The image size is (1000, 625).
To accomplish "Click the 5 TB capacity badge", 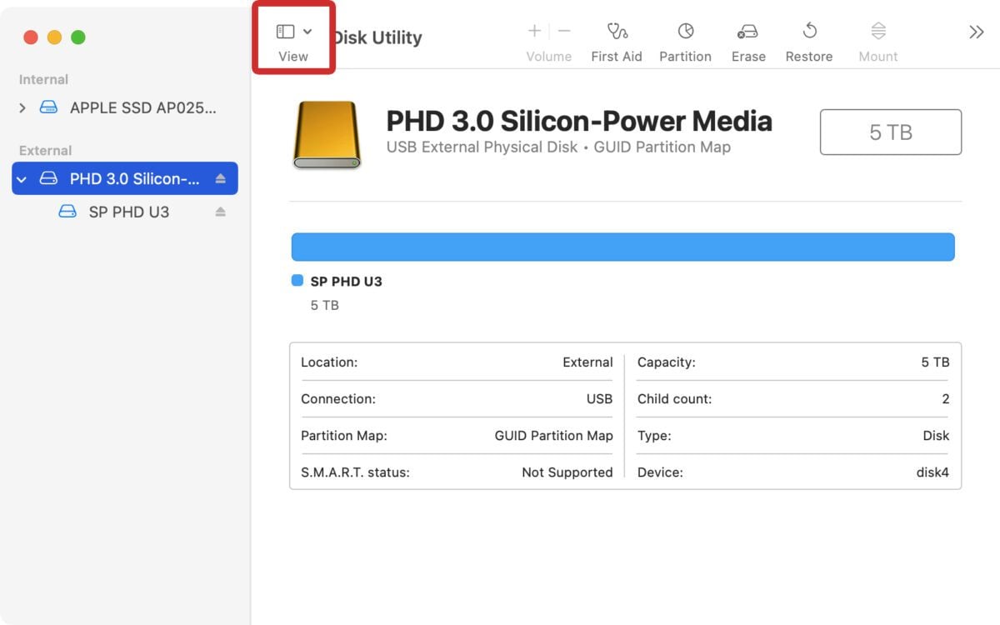I will click(x=890, y=132).
